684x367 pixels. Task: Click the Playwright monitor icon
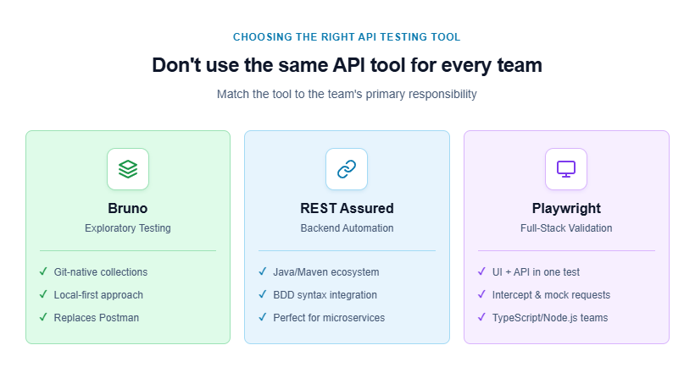pos(566,169)
